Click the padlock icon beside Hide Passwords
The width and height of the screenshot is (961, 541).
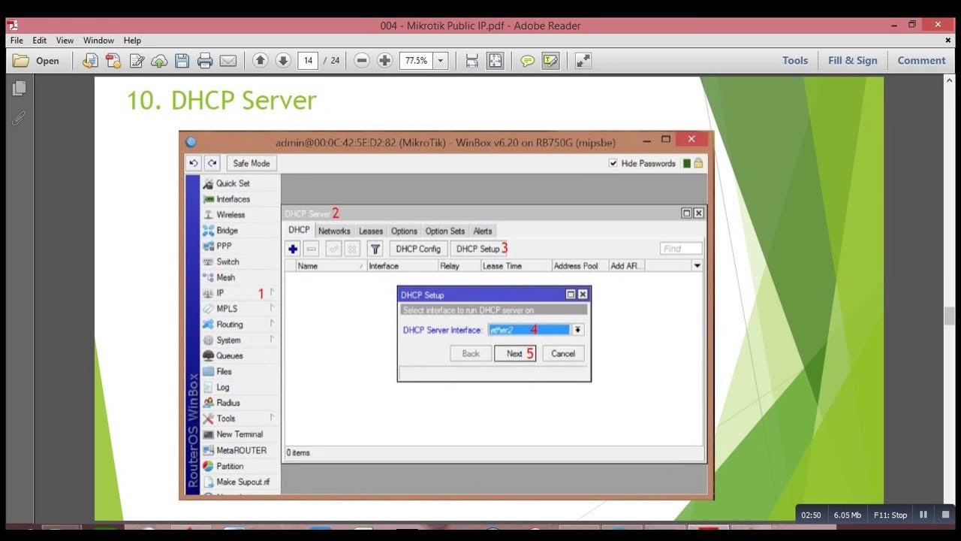pyautogui.click(x=698, y=163)
